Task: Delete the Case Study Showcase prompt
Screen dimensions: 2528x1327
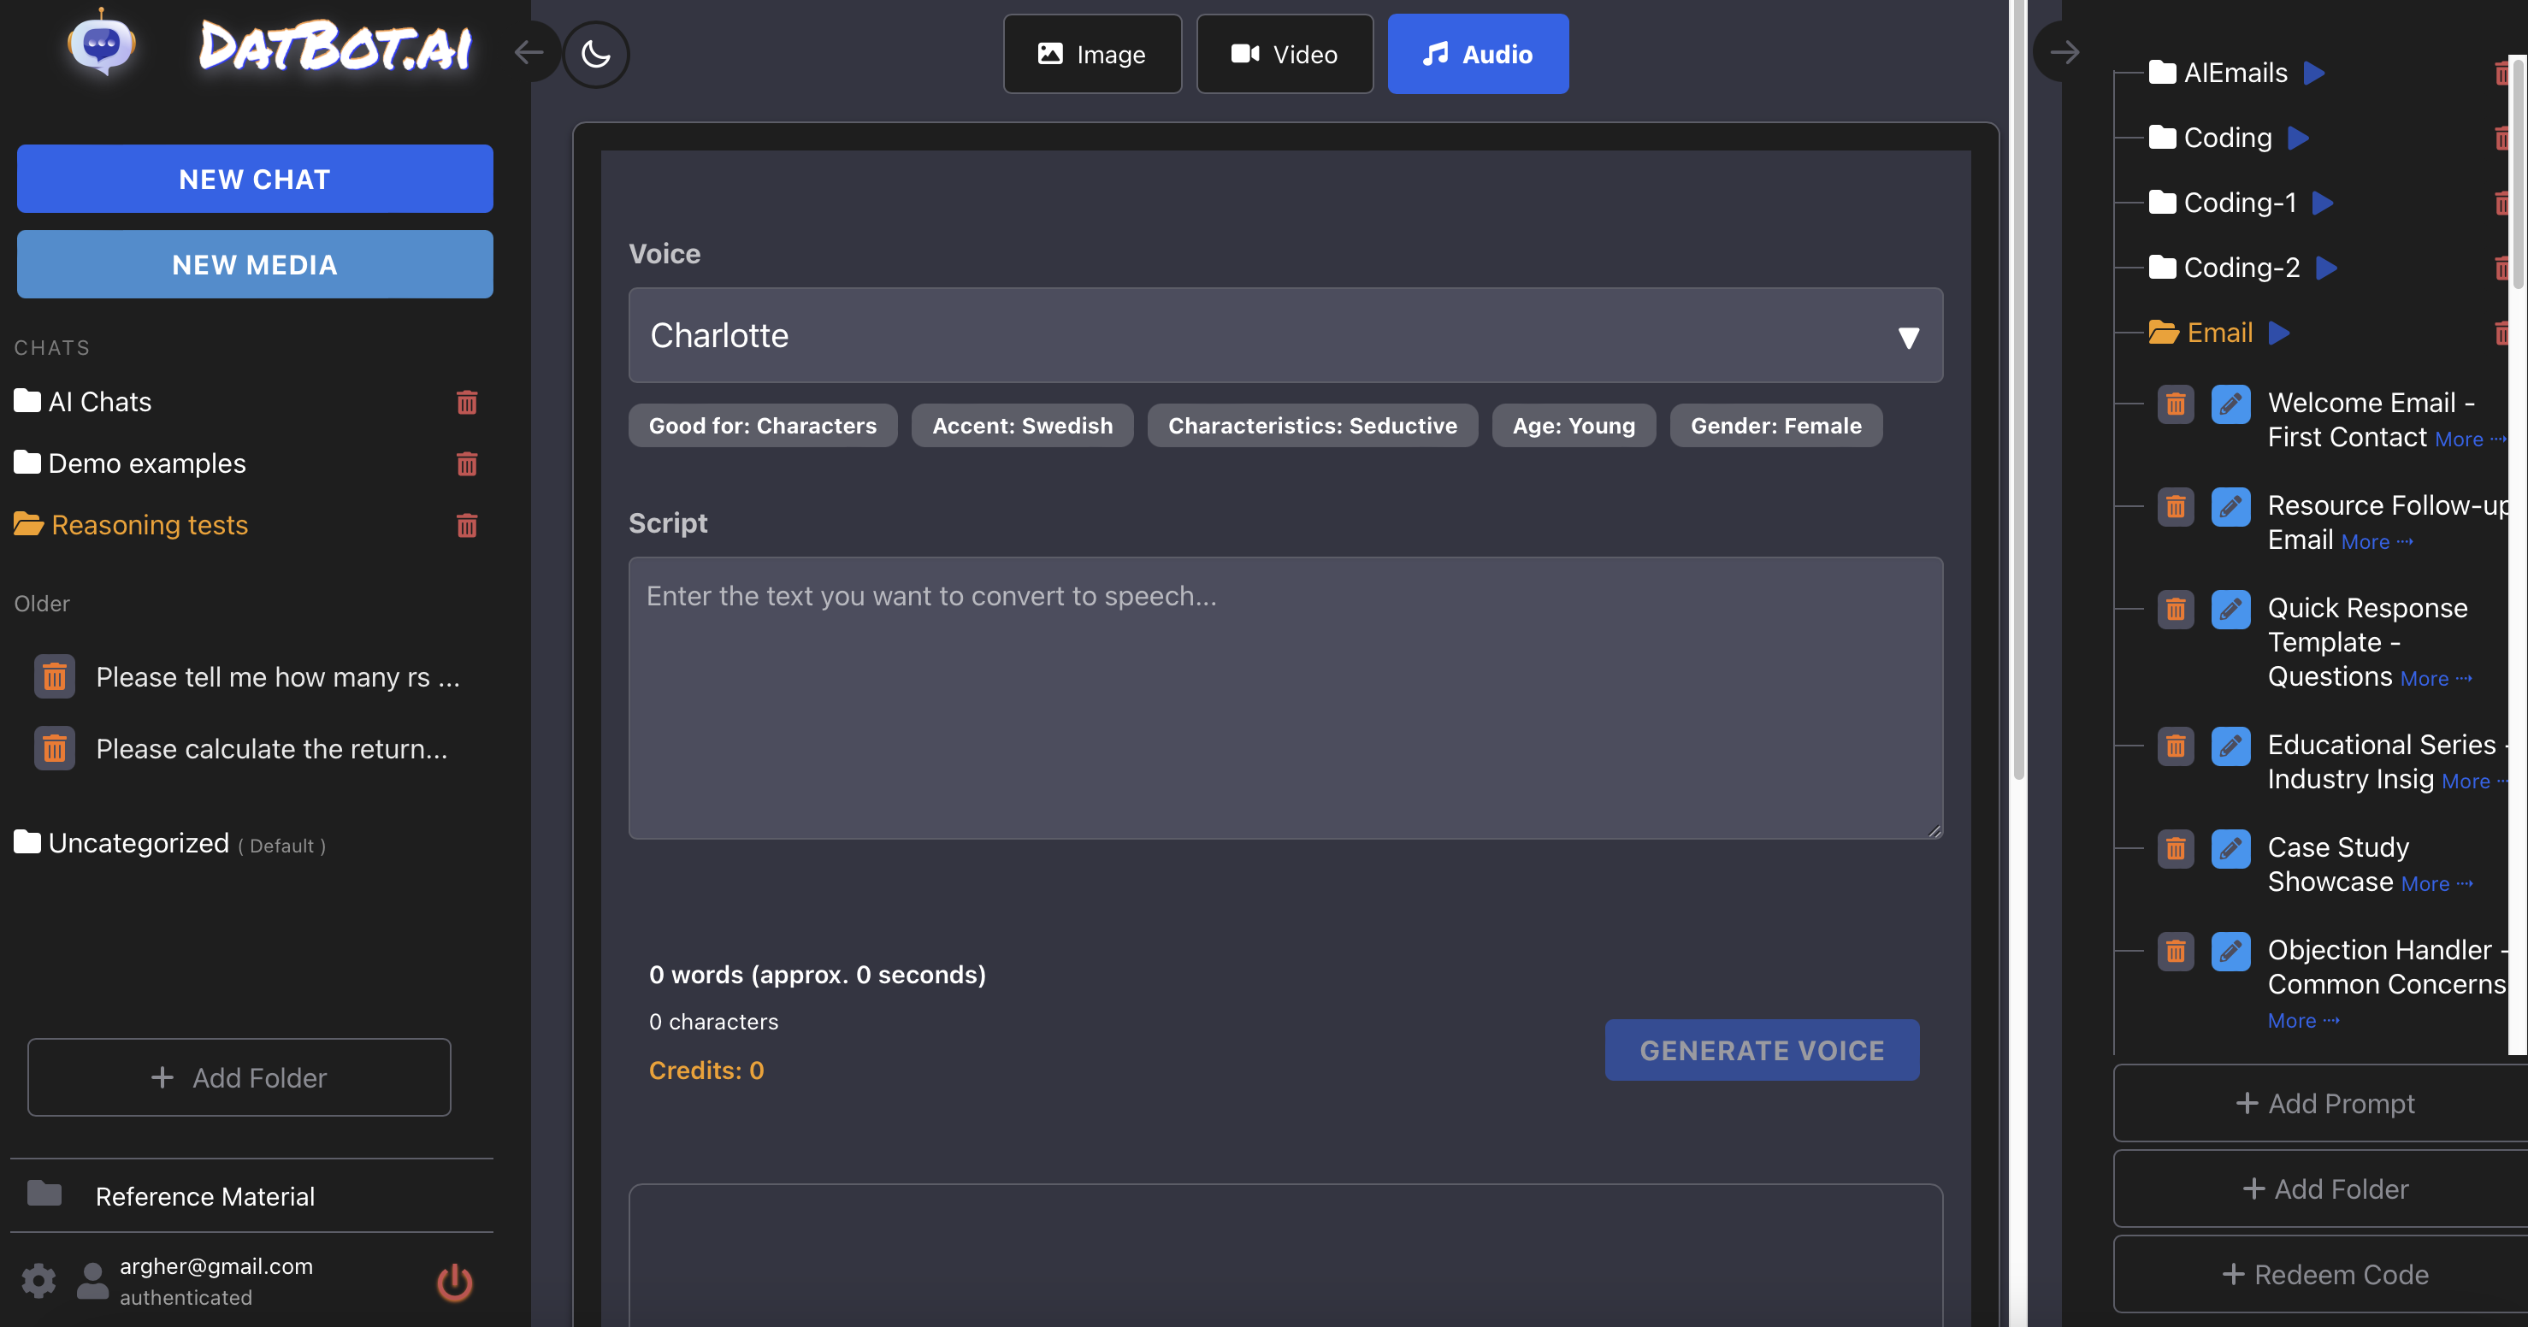Action: click(x=2175, y=849)
